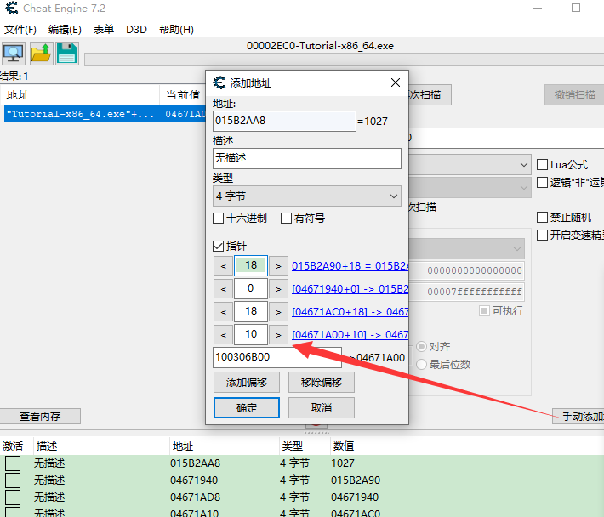Toggle activation box for address 04671AD8 row
This screenshot has width=604, height=517.
13,497
